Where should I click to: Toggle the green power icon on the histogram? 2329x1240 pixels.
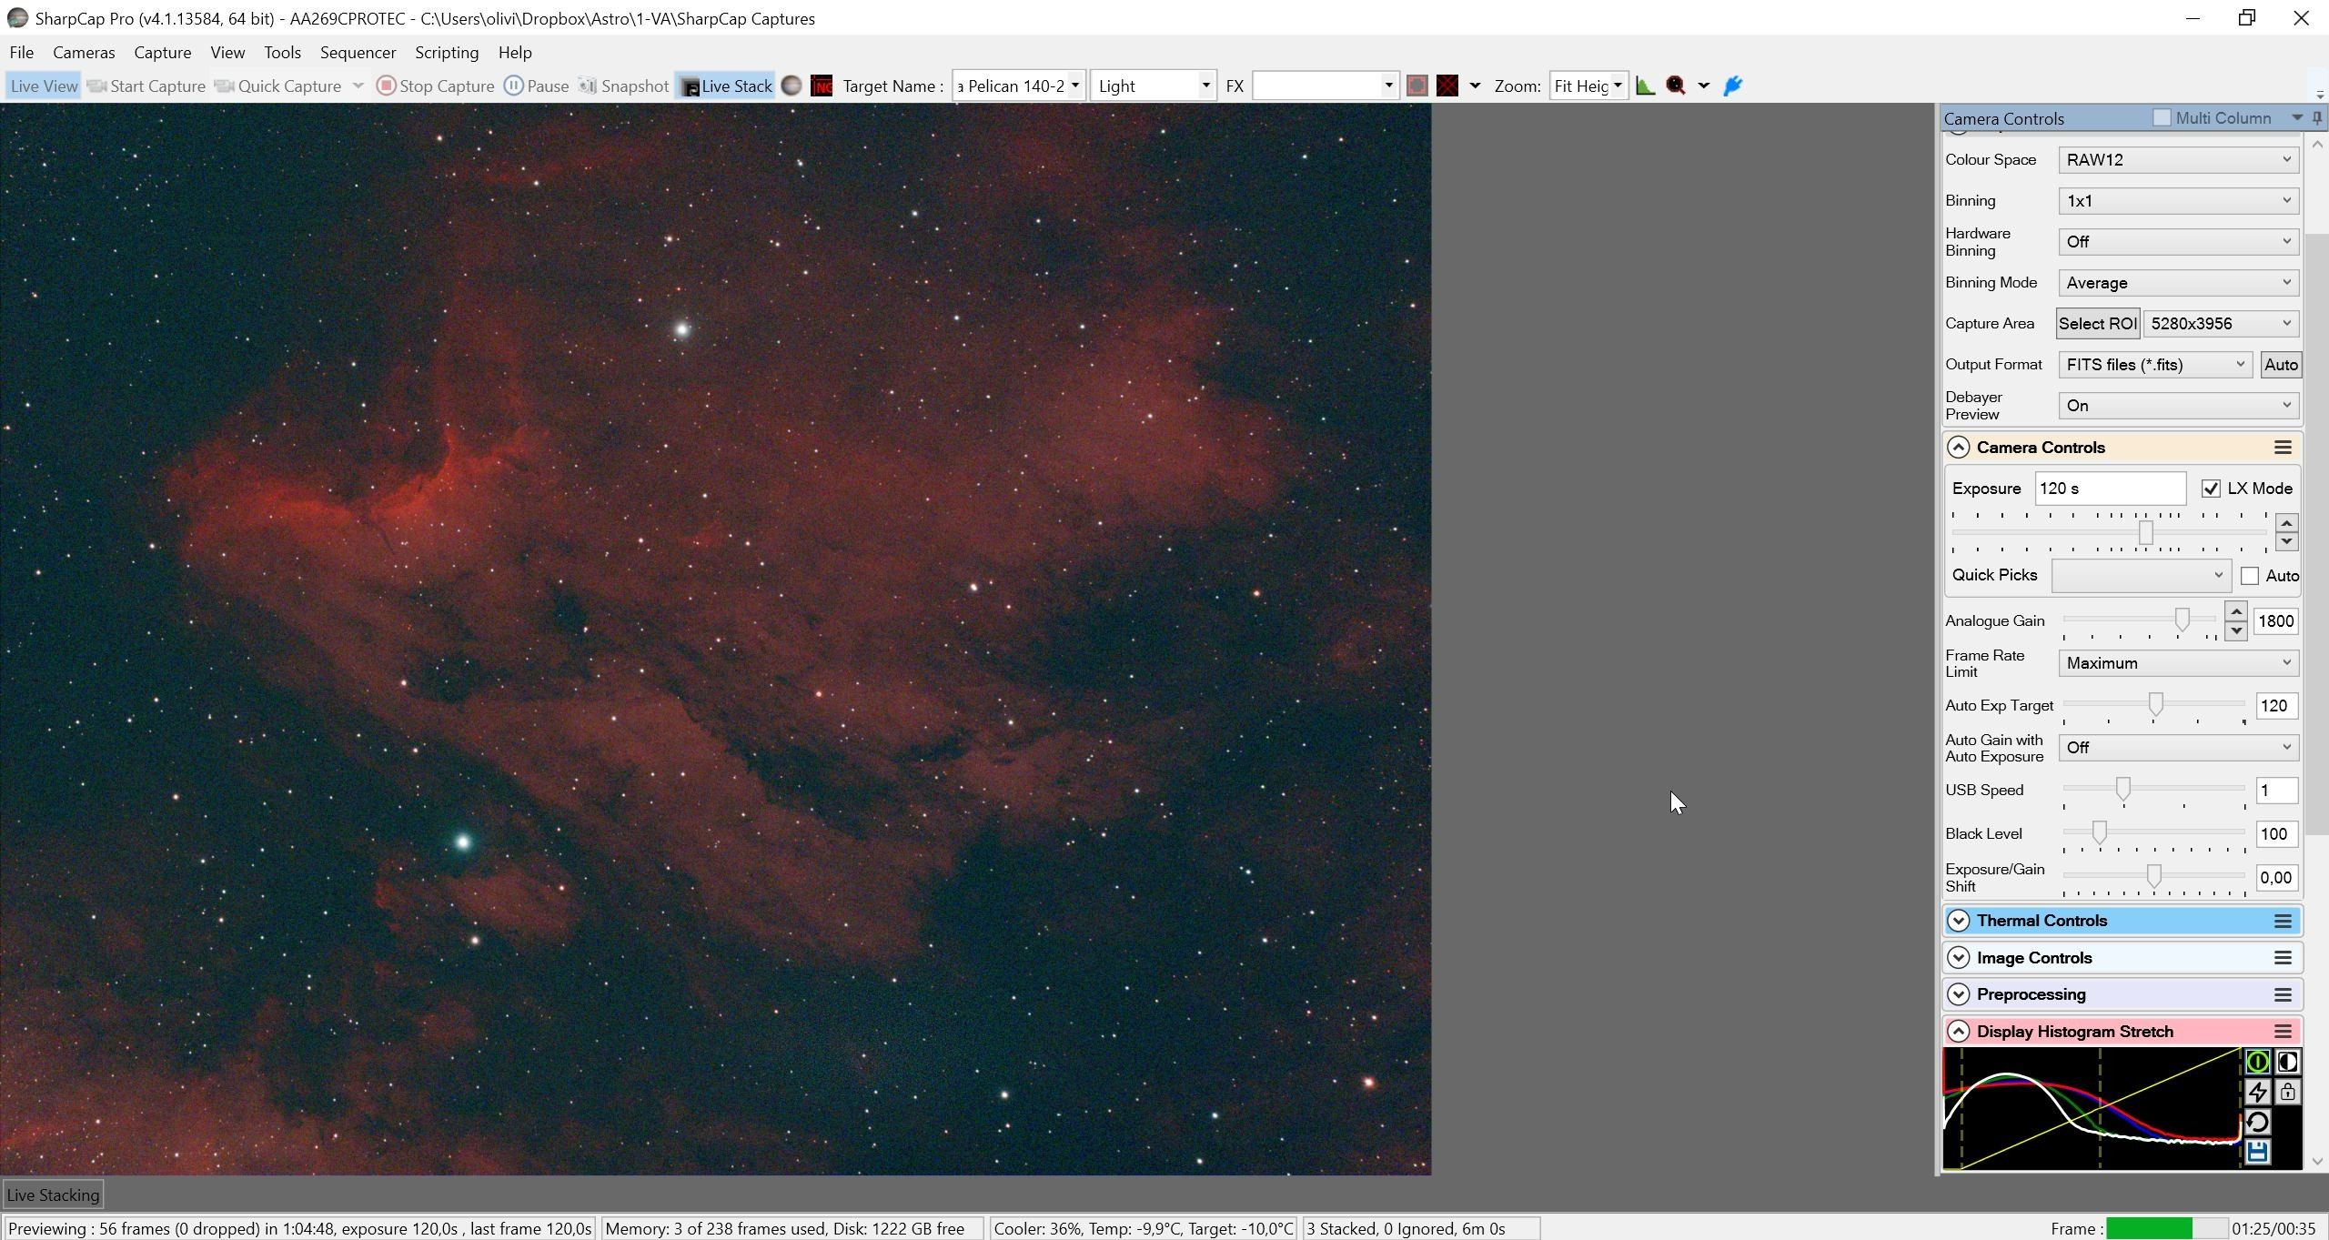[2257, 1062]
